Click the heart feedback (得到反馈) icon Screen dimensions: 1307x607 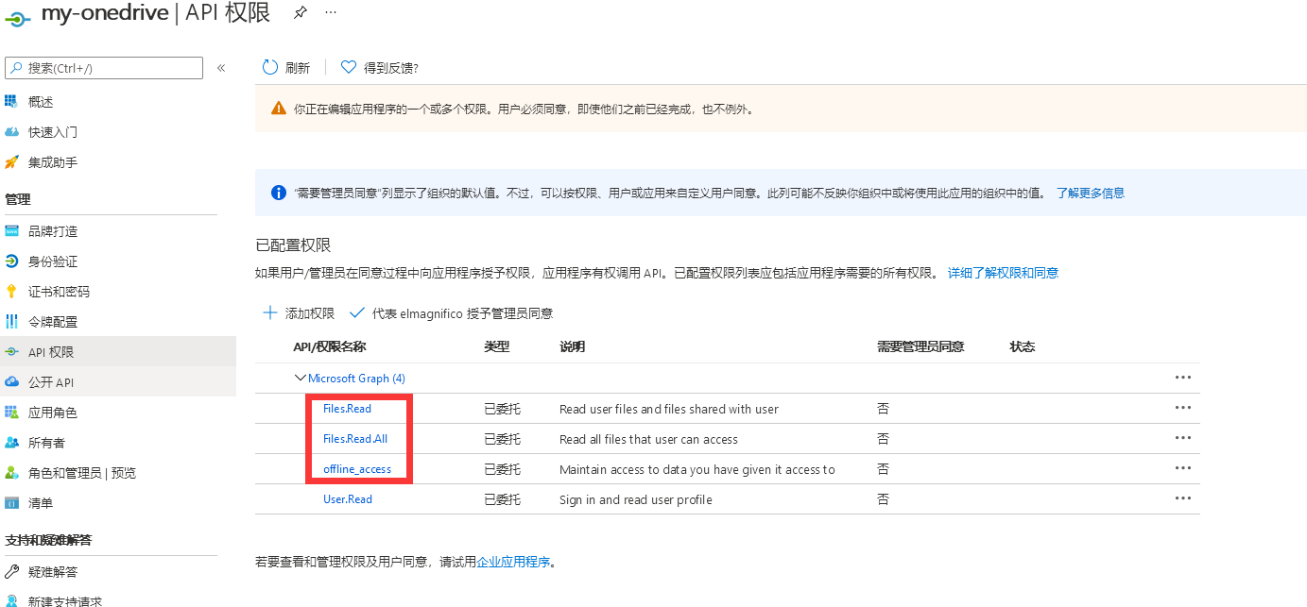349,67
